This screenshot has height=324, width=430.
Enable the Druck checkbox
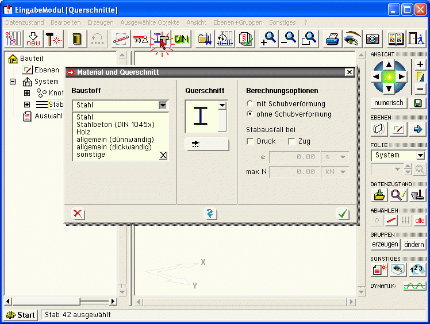click(250, 141)
